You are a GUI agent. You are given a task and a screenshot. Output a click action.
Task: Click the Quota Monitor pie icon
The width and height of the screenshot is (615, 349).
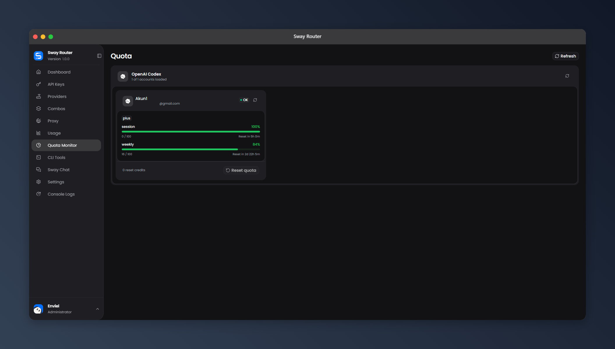38,145
